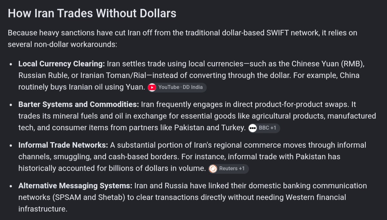Click the BBC logo icon
The height and width of the screenshot is (220, 387).
click(x=253, y=128)
